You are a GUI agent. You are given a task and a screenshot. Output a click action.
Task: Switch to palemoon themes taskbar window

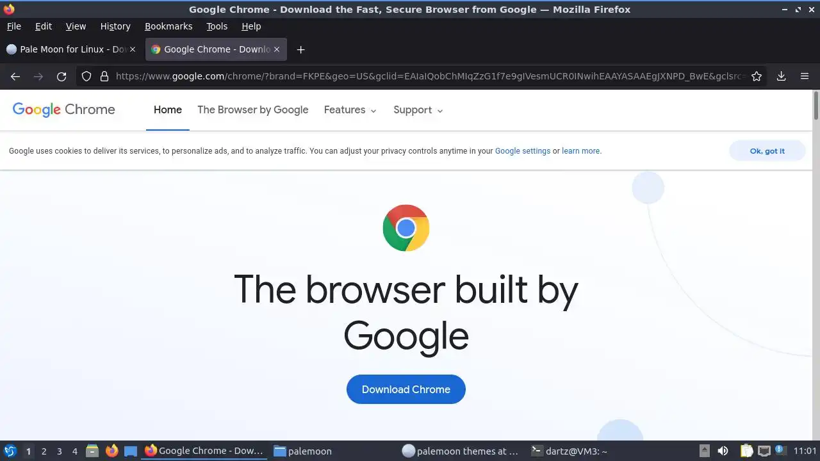461,451
